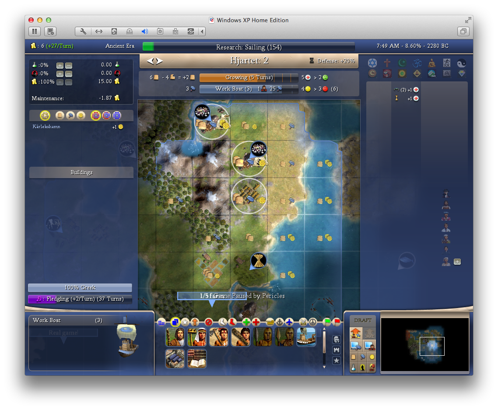Click the star wonders filter icon

[337, 361]
